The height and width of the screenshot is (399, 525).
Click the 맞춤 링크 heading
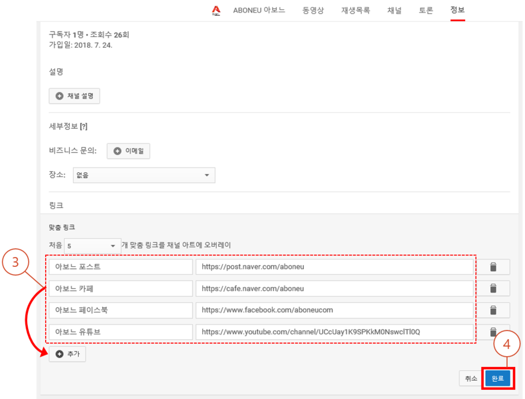pyautogui.click(x=62, y=227)
